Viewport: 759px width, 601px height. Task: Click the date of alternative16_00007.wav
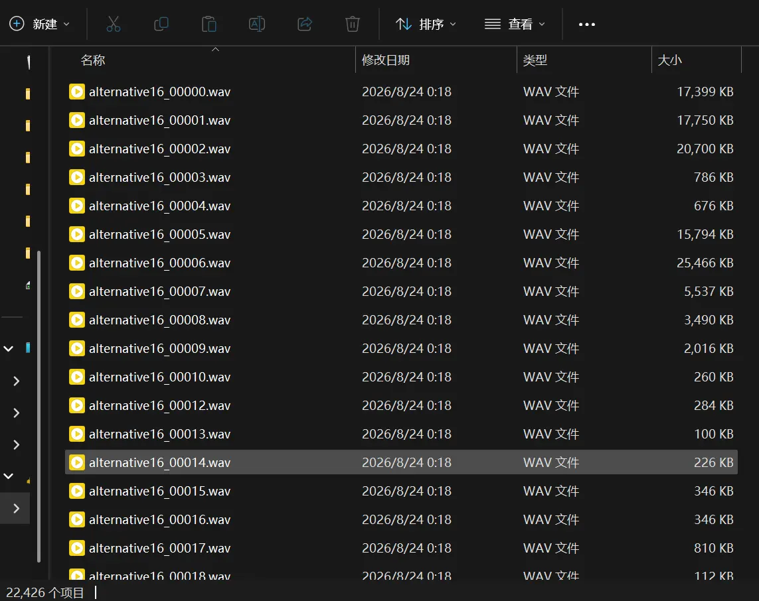pyautogui.click(x=406, y=291)
